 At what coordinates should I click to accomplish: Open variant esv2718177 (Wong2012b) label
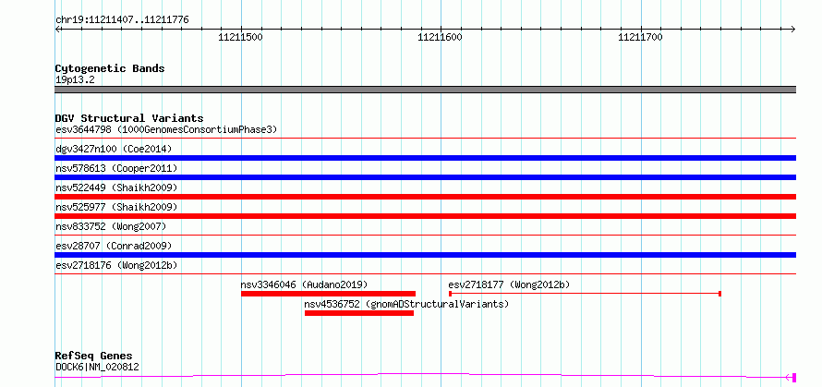coord(509,284)
